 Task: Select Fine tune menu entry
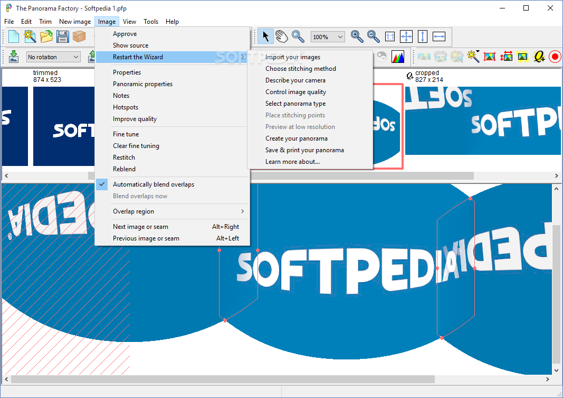(x=173, y=134)
